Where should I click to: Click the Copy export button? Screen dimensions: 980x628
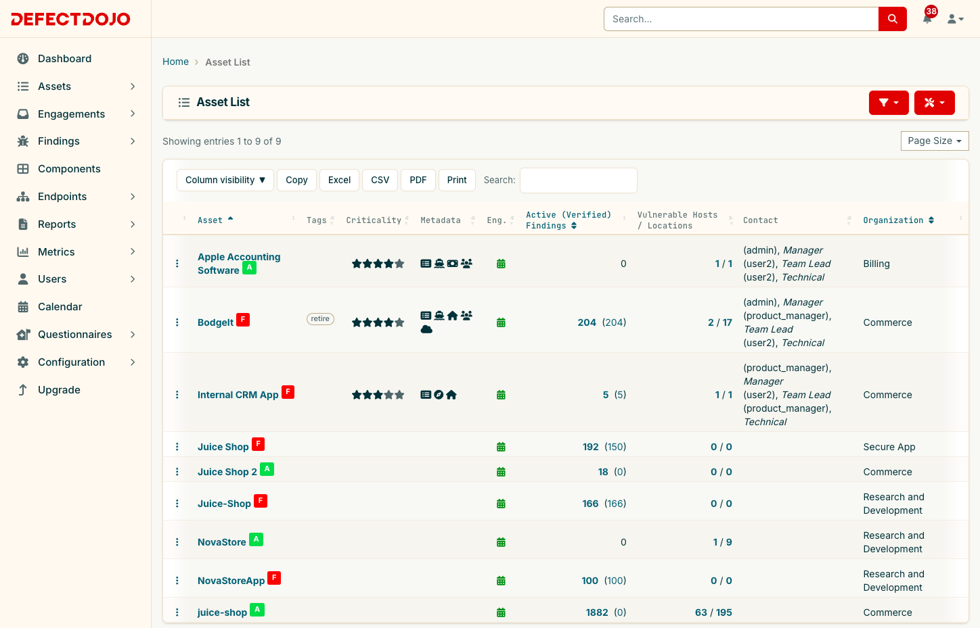coord(296,180)
